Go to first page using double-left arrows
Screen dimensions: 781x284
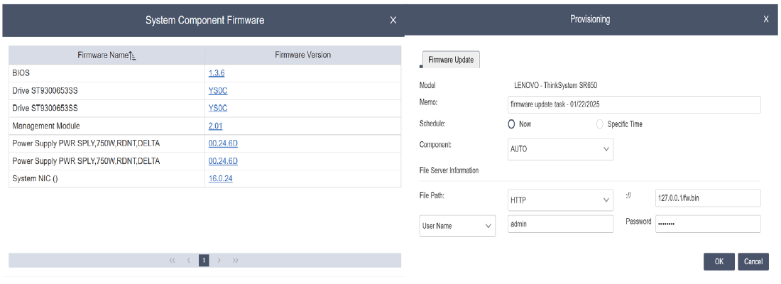[x=173, y=261]
